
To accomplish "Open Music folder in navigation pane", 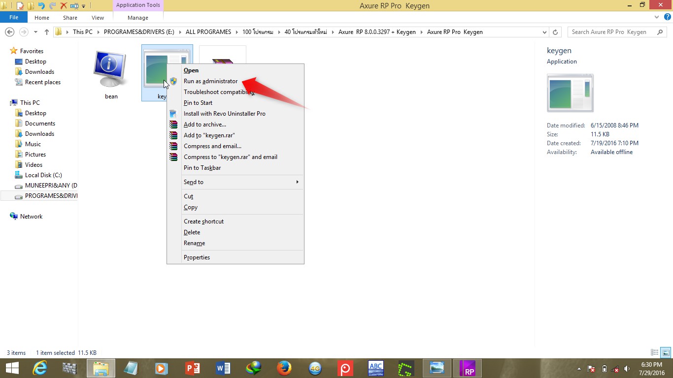I will (33, 144).
